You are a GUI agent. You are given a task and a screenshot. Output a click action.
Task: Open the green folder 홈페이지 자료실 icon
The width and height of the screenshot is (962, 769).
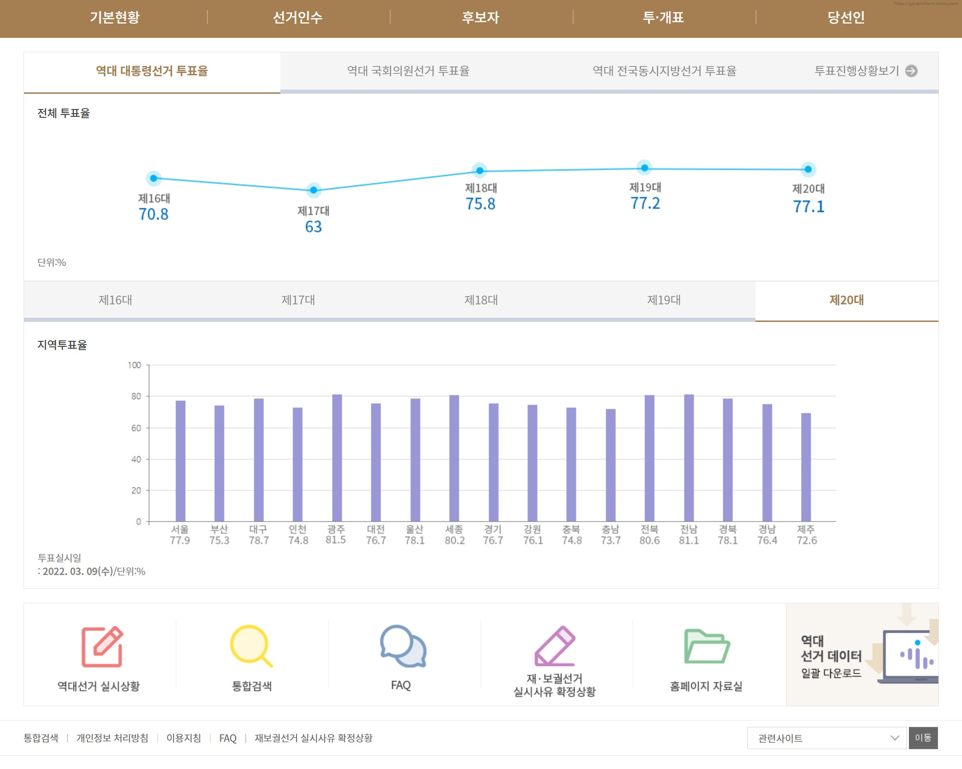[x=706, y=646]
